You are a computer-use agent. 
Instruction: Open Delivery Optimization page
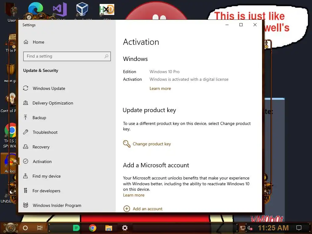pyautogui.click(x=53, y=103)
